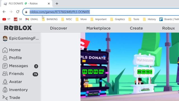Open the Trello Boards bookmark

click(169, 19)
